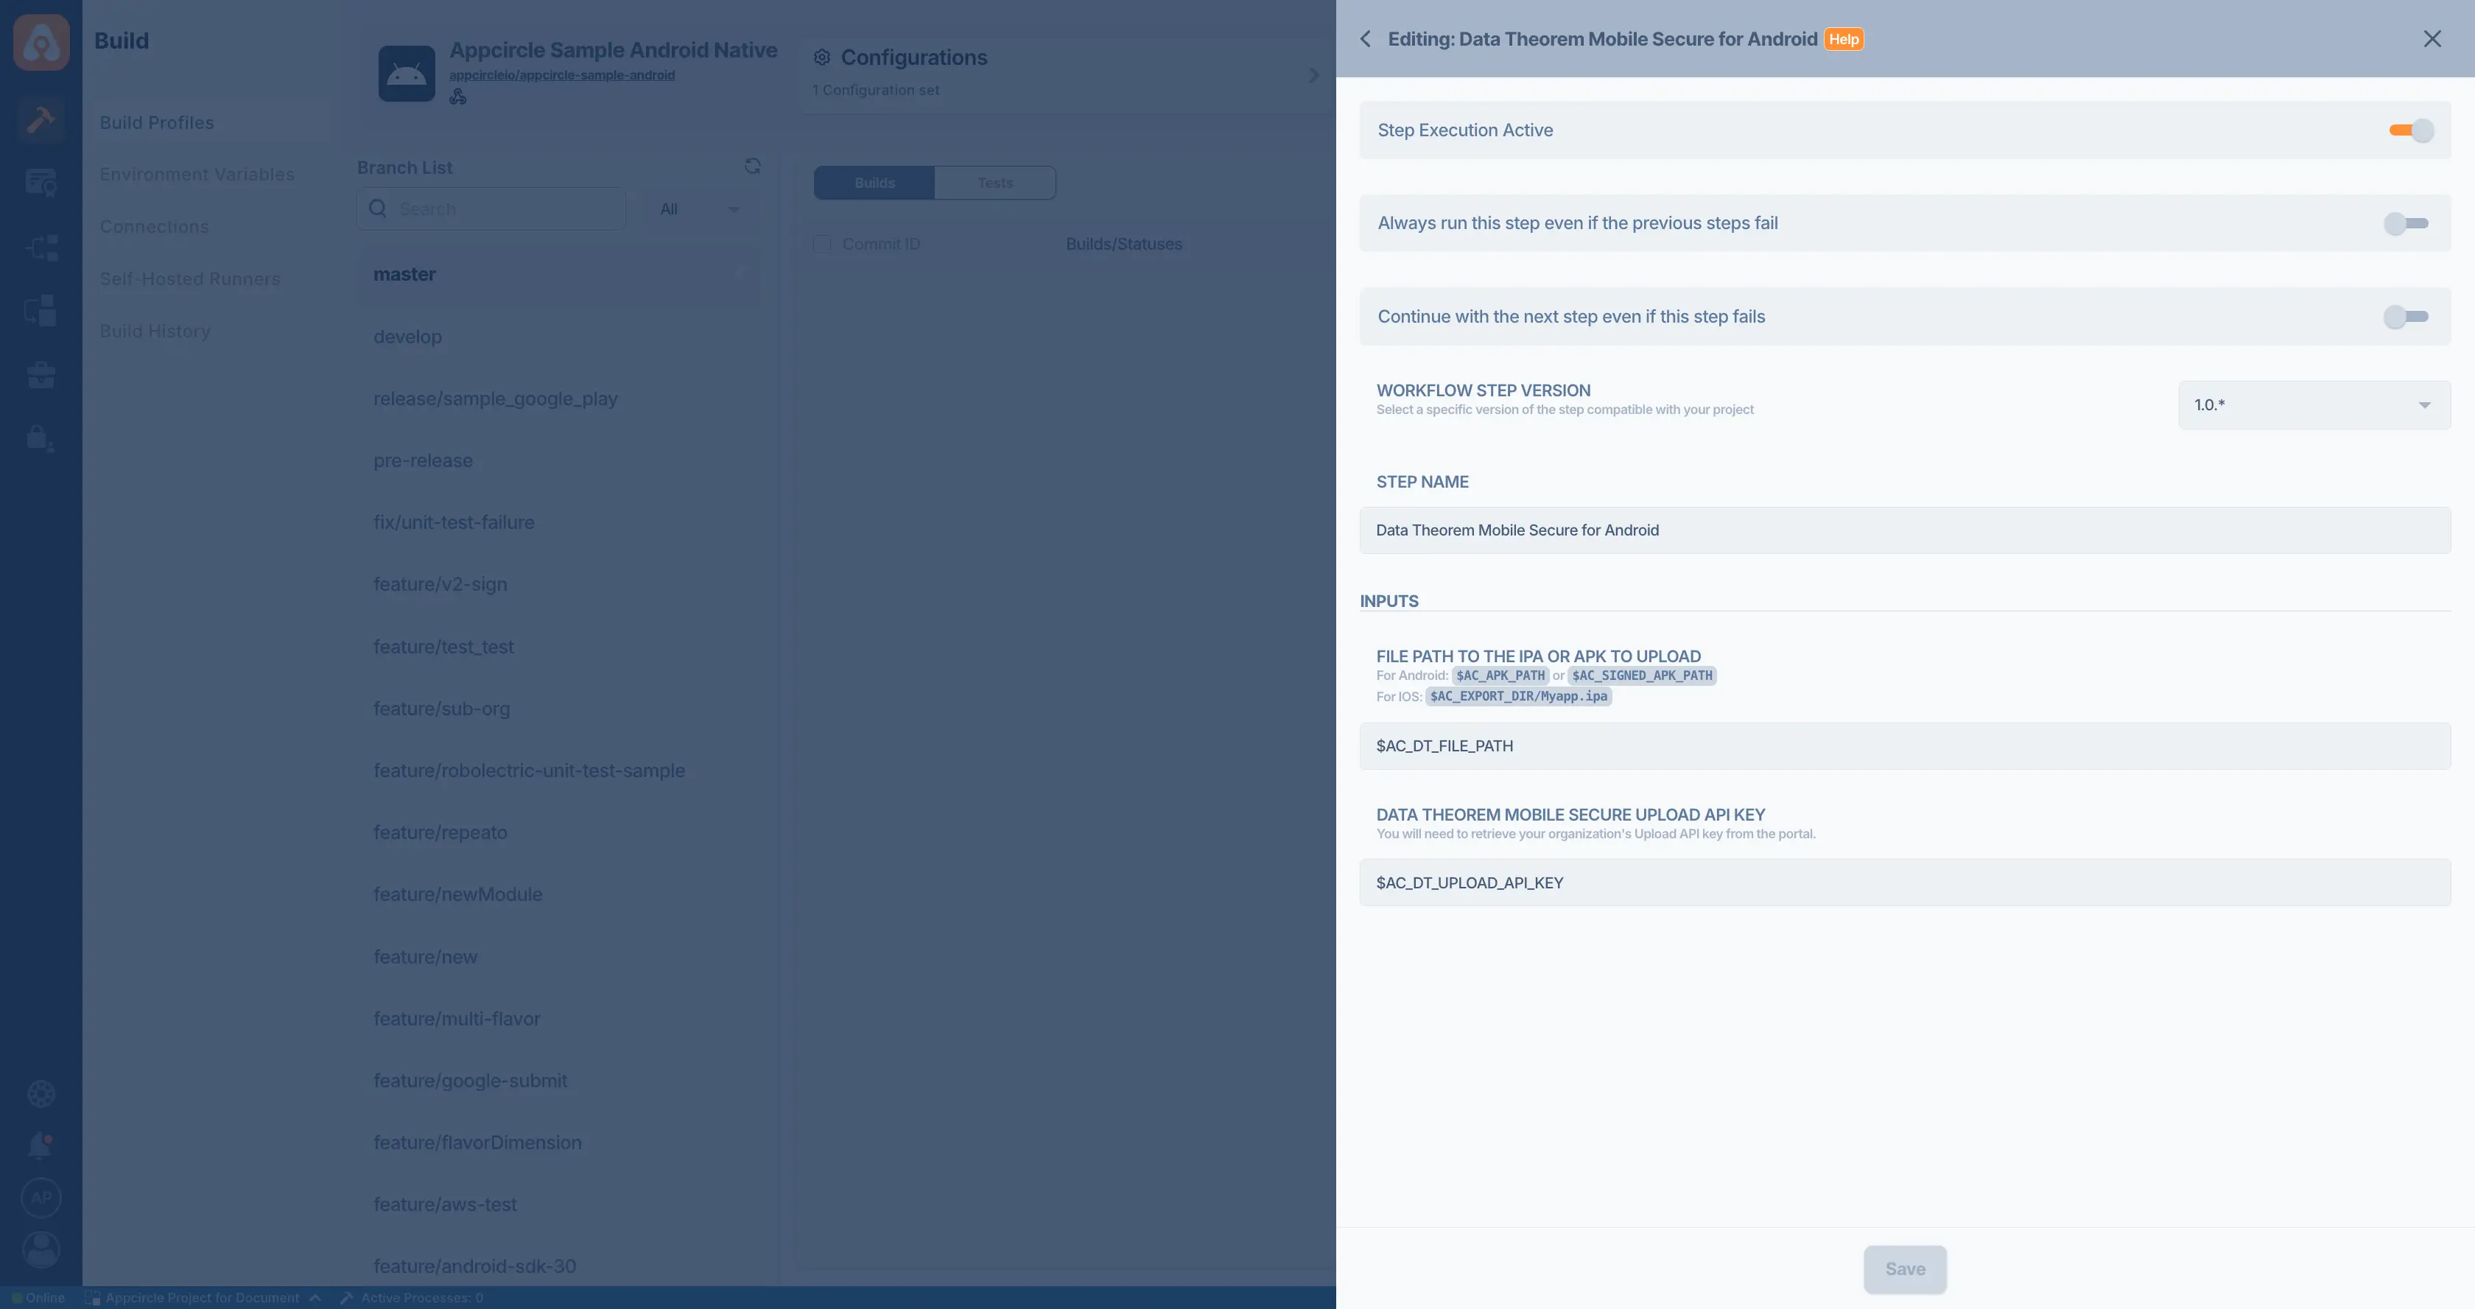Viewport: 2475px width, 1309px height.
Task: Expand the master branch arrow
Action: (741, 274)
